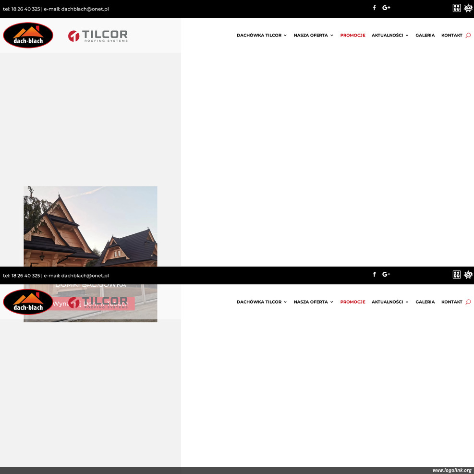Expand the Dachówka Tilcor chevron in the lower navigation
This screenshot has height=474, width=474.
285,302
